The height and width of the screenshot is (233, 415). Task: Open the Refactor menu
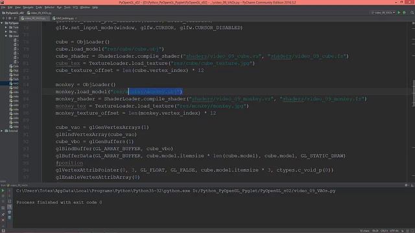pos(49,7)
